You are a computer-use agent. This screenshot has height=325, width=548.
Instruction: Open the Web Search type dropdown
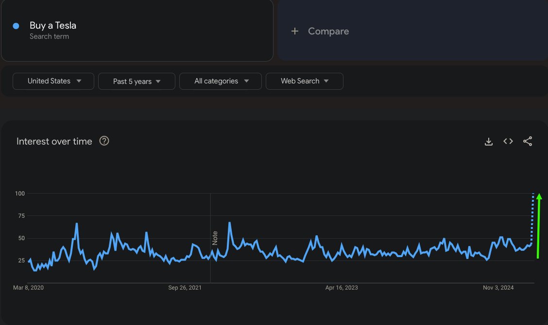pyautogui.click(x=305, y=81)
